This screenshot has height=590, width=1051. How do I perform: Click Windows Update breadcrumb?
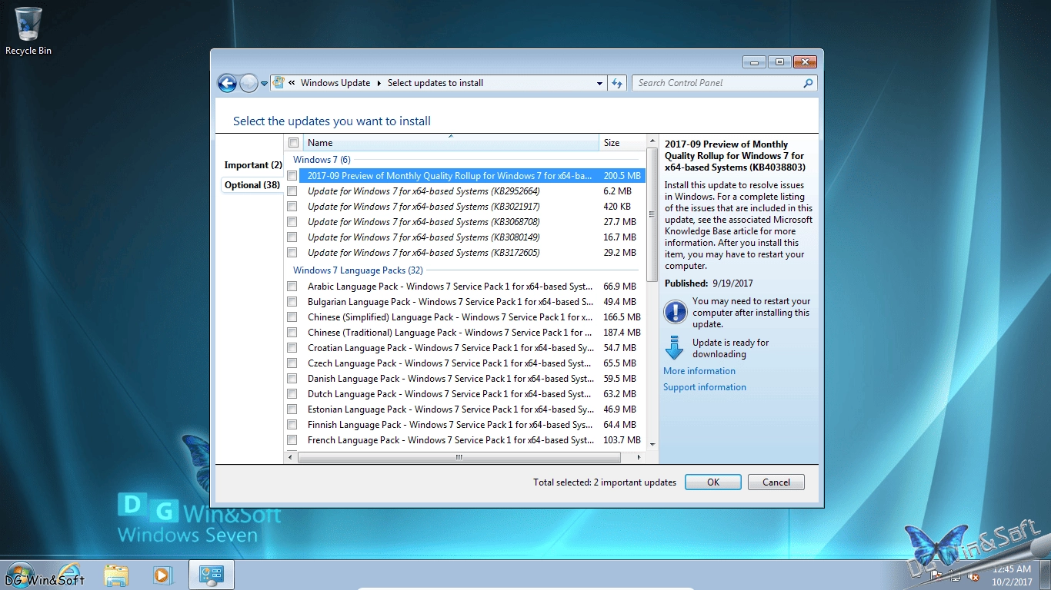(335, 83)
